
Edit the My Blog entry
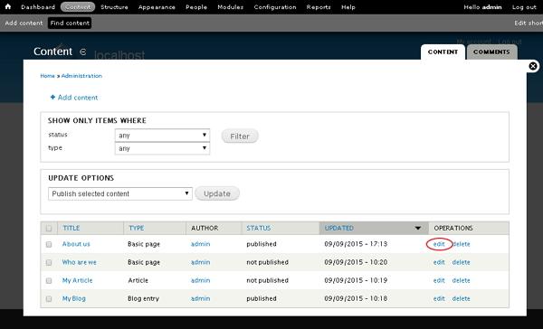pos(439,298)
